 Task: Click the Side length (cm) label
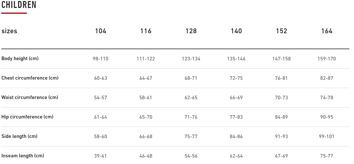(19, 136)
